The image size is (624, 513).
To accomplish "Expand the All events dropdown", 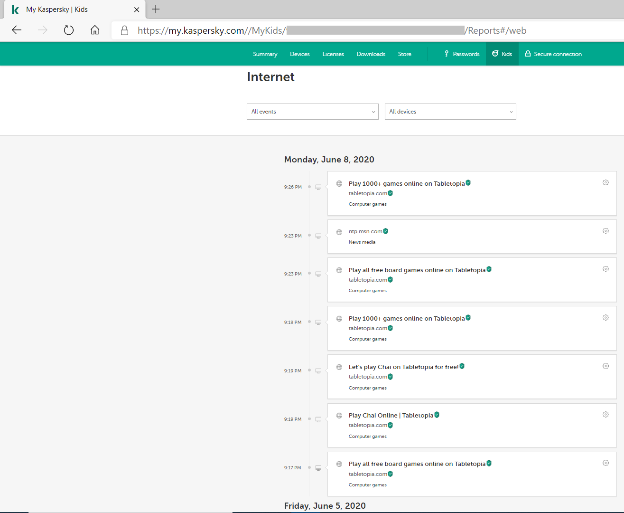I will click(313, 112).
